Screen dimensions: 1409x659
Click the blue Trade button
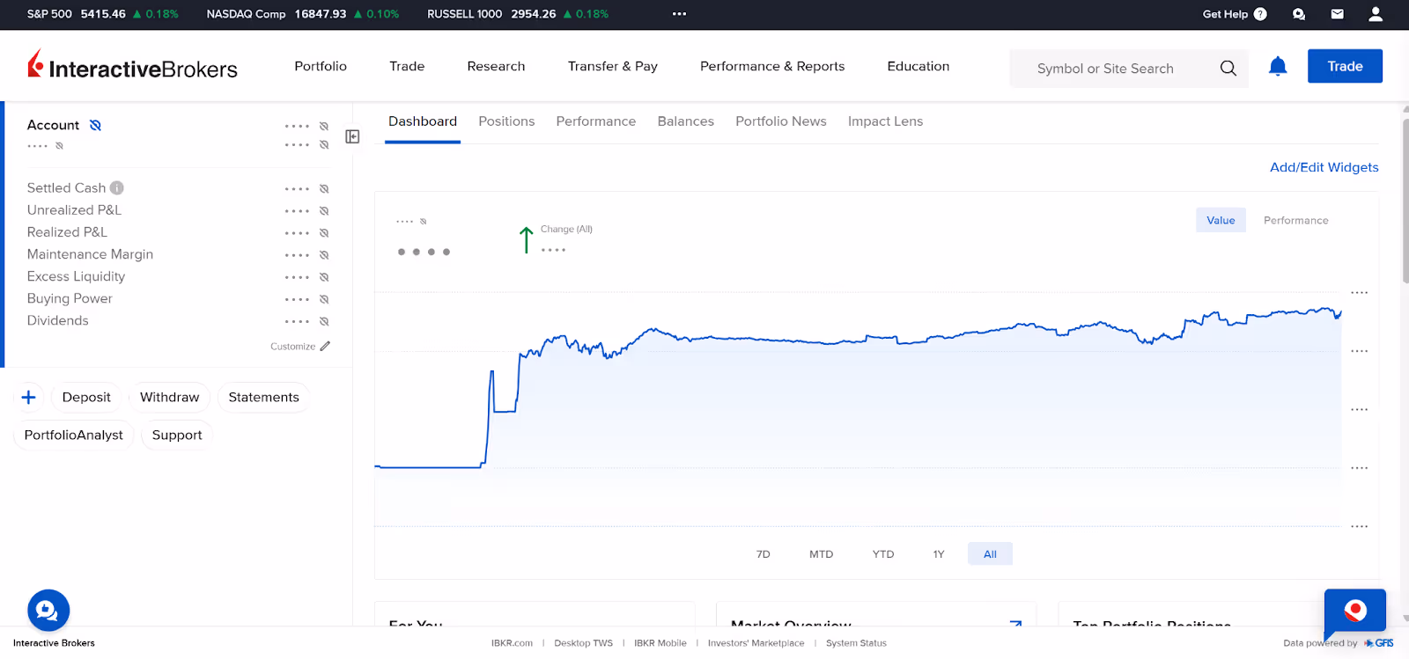1345,66
